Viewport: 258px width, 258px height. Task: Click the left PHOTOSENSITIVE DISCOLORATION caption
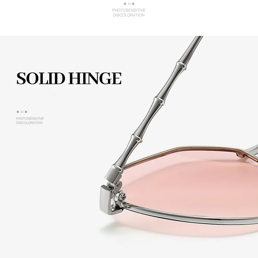[30, 121]
